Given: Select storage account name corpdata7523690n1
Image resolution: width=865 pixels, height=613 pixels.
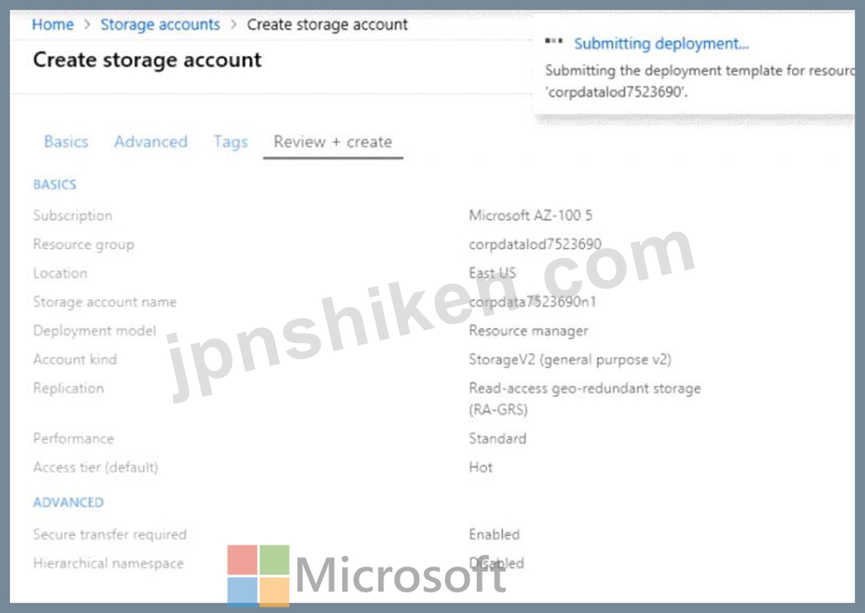Looking at the screenshot, I should pyautogui.click(x=533, y=302).
